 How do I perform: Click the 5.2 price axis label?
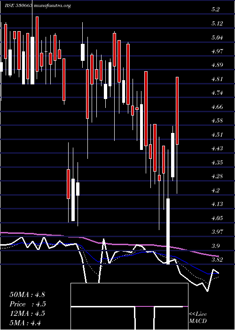pos(215,9)
